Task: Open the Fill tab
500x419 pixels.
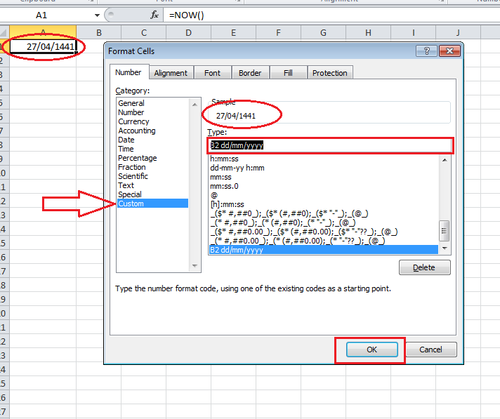Action: [288, 73]
